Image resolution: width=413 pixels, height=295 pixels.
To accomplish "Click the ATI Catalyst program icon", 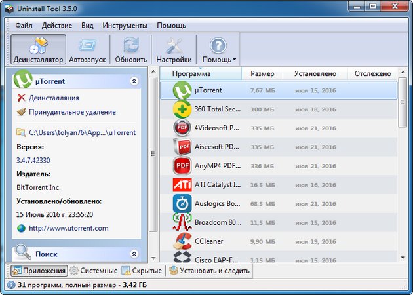I will tap(182, 184).
